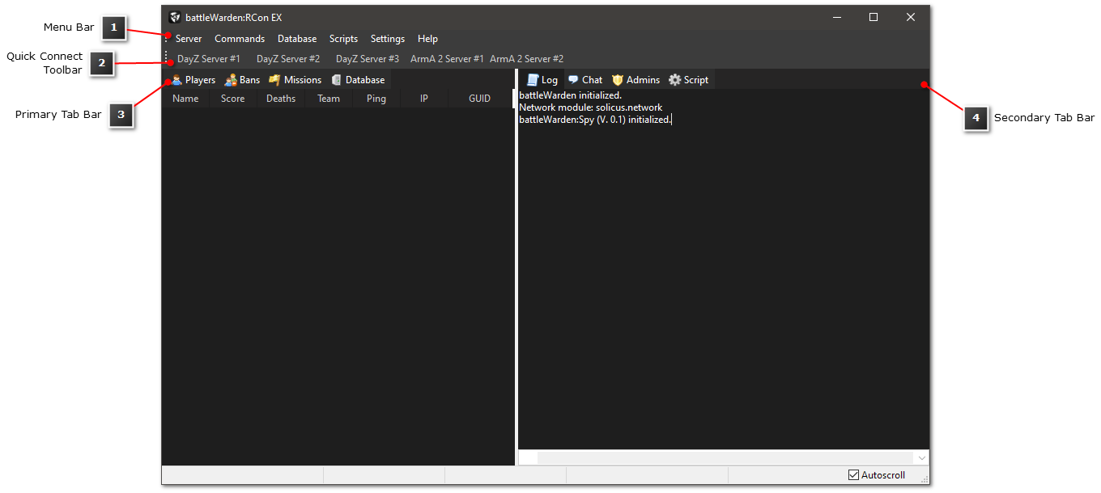Screen dimensions: 1101x493
Task: Open the Server menu
Action: pyautogui.click(x=189, y=39)
